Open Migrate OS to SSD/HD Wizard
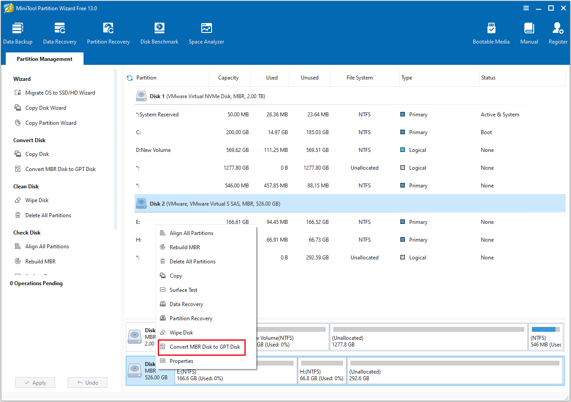 [x=61, y=92]
